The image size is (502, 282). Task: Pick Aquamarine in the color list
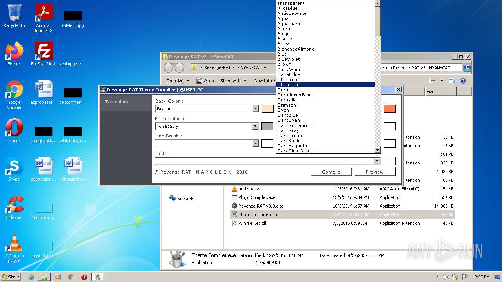[x=326, y=23]
